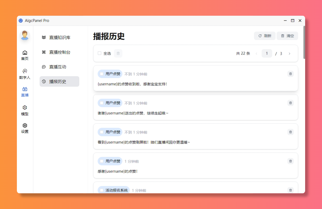322x209 pixels.
Task: Go to previous page with left chevron
Action: tap(256, 53)
